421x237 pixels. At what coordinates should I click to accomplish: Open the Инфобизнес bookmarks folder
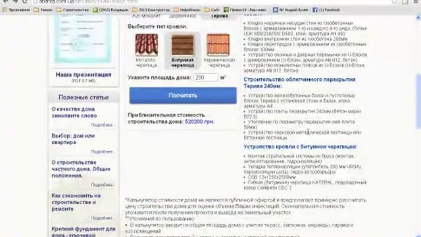click(187, 10)
